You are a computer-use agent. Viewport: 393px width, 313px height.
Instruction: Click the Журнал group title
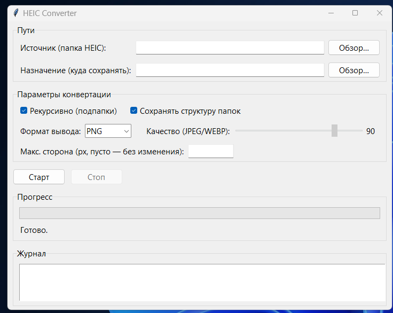click(x=32, y=254)
